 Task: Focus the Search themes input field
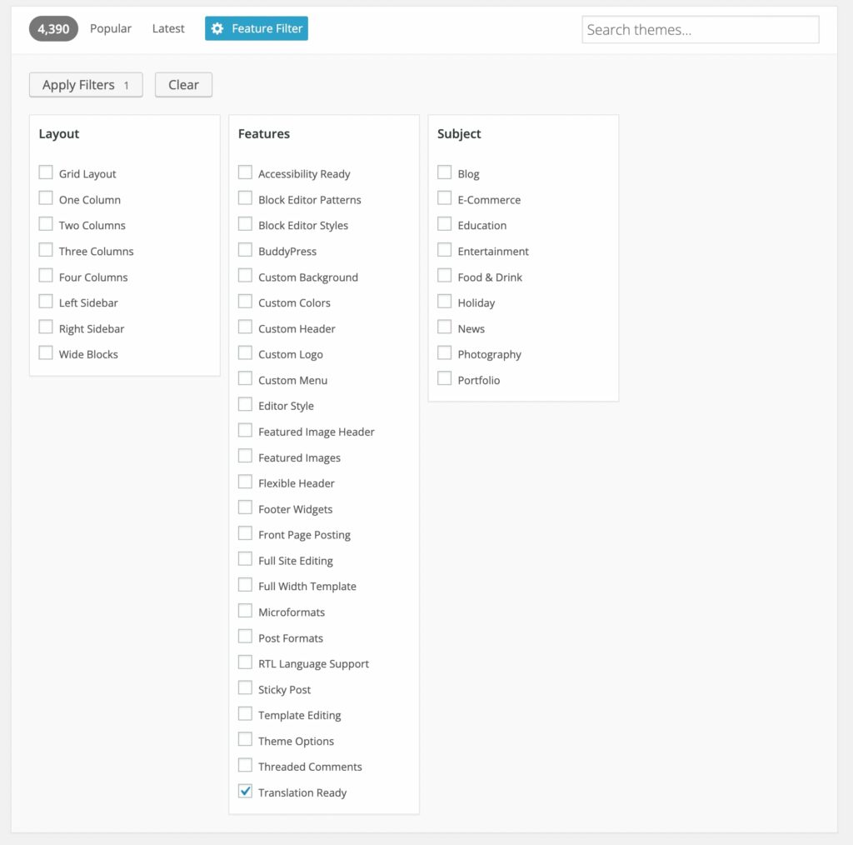tap(700, 30)
